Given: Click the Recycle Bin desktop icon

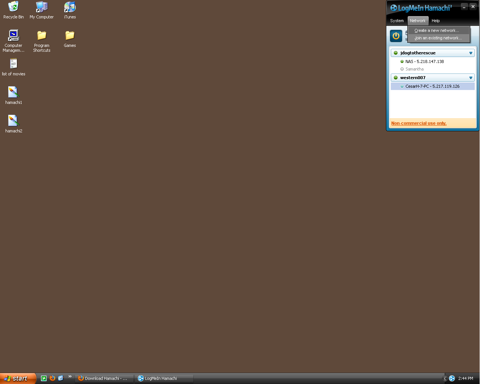Looking at the screenshot, I should pyautogui.click(x=13, y=7).
